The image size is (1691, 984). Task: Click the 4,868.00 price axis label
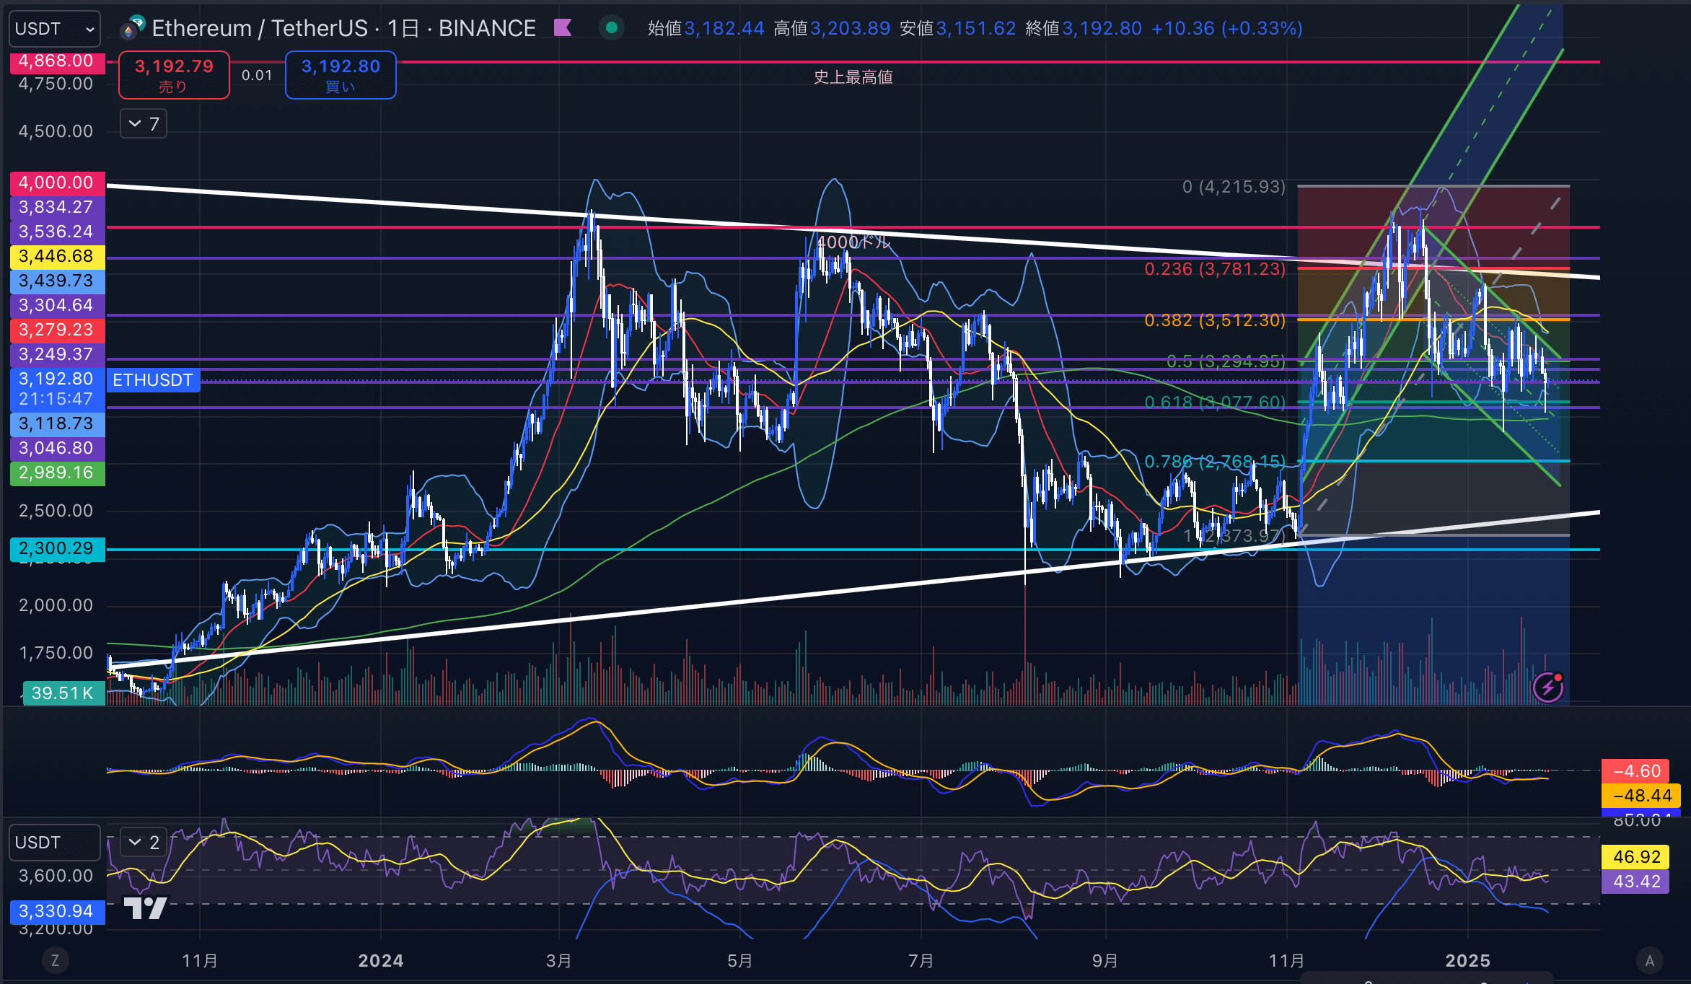click(x=57, y=61)
